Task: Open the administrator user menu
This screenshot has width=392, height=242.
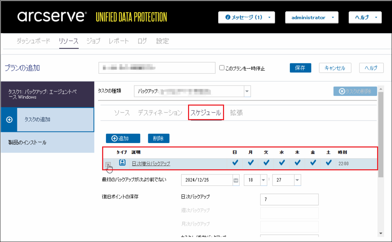Action: point(311,17)
